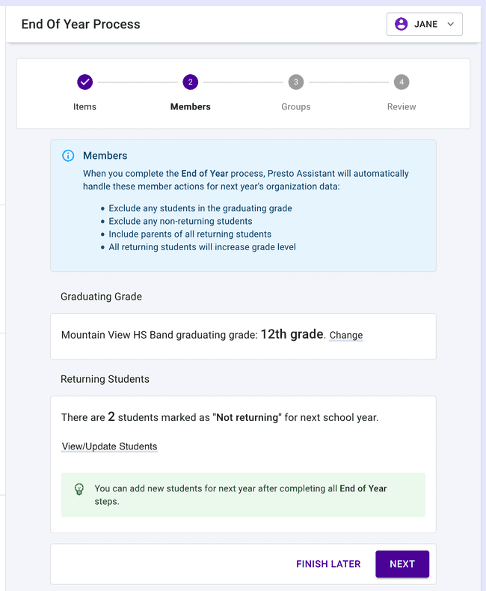Expand user menu with chevron arrow
This screenshot has width=486, height=591.
[450, 24]
